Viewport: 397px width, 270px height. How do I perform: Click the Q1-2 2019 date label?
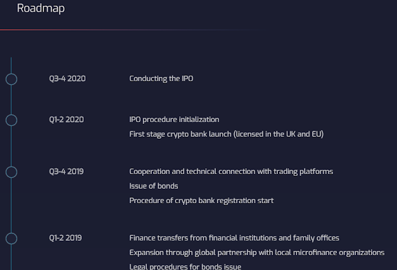(x=66, y=238)
